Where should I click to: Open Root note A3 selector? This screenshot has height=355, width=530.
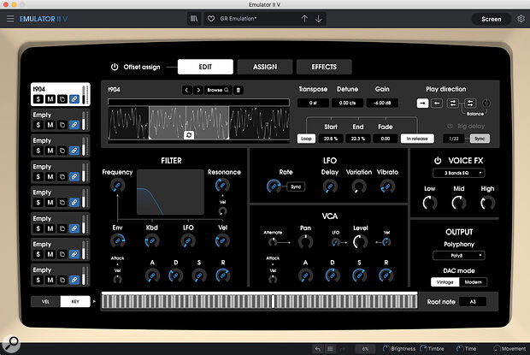coord(473,302)
